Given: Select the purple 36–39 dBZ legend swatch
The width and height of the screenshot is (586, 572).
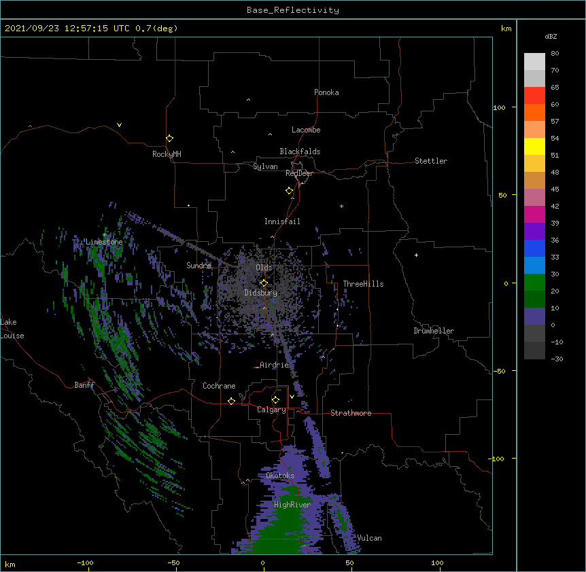Looking at the screenshot, I should point(534,231).
